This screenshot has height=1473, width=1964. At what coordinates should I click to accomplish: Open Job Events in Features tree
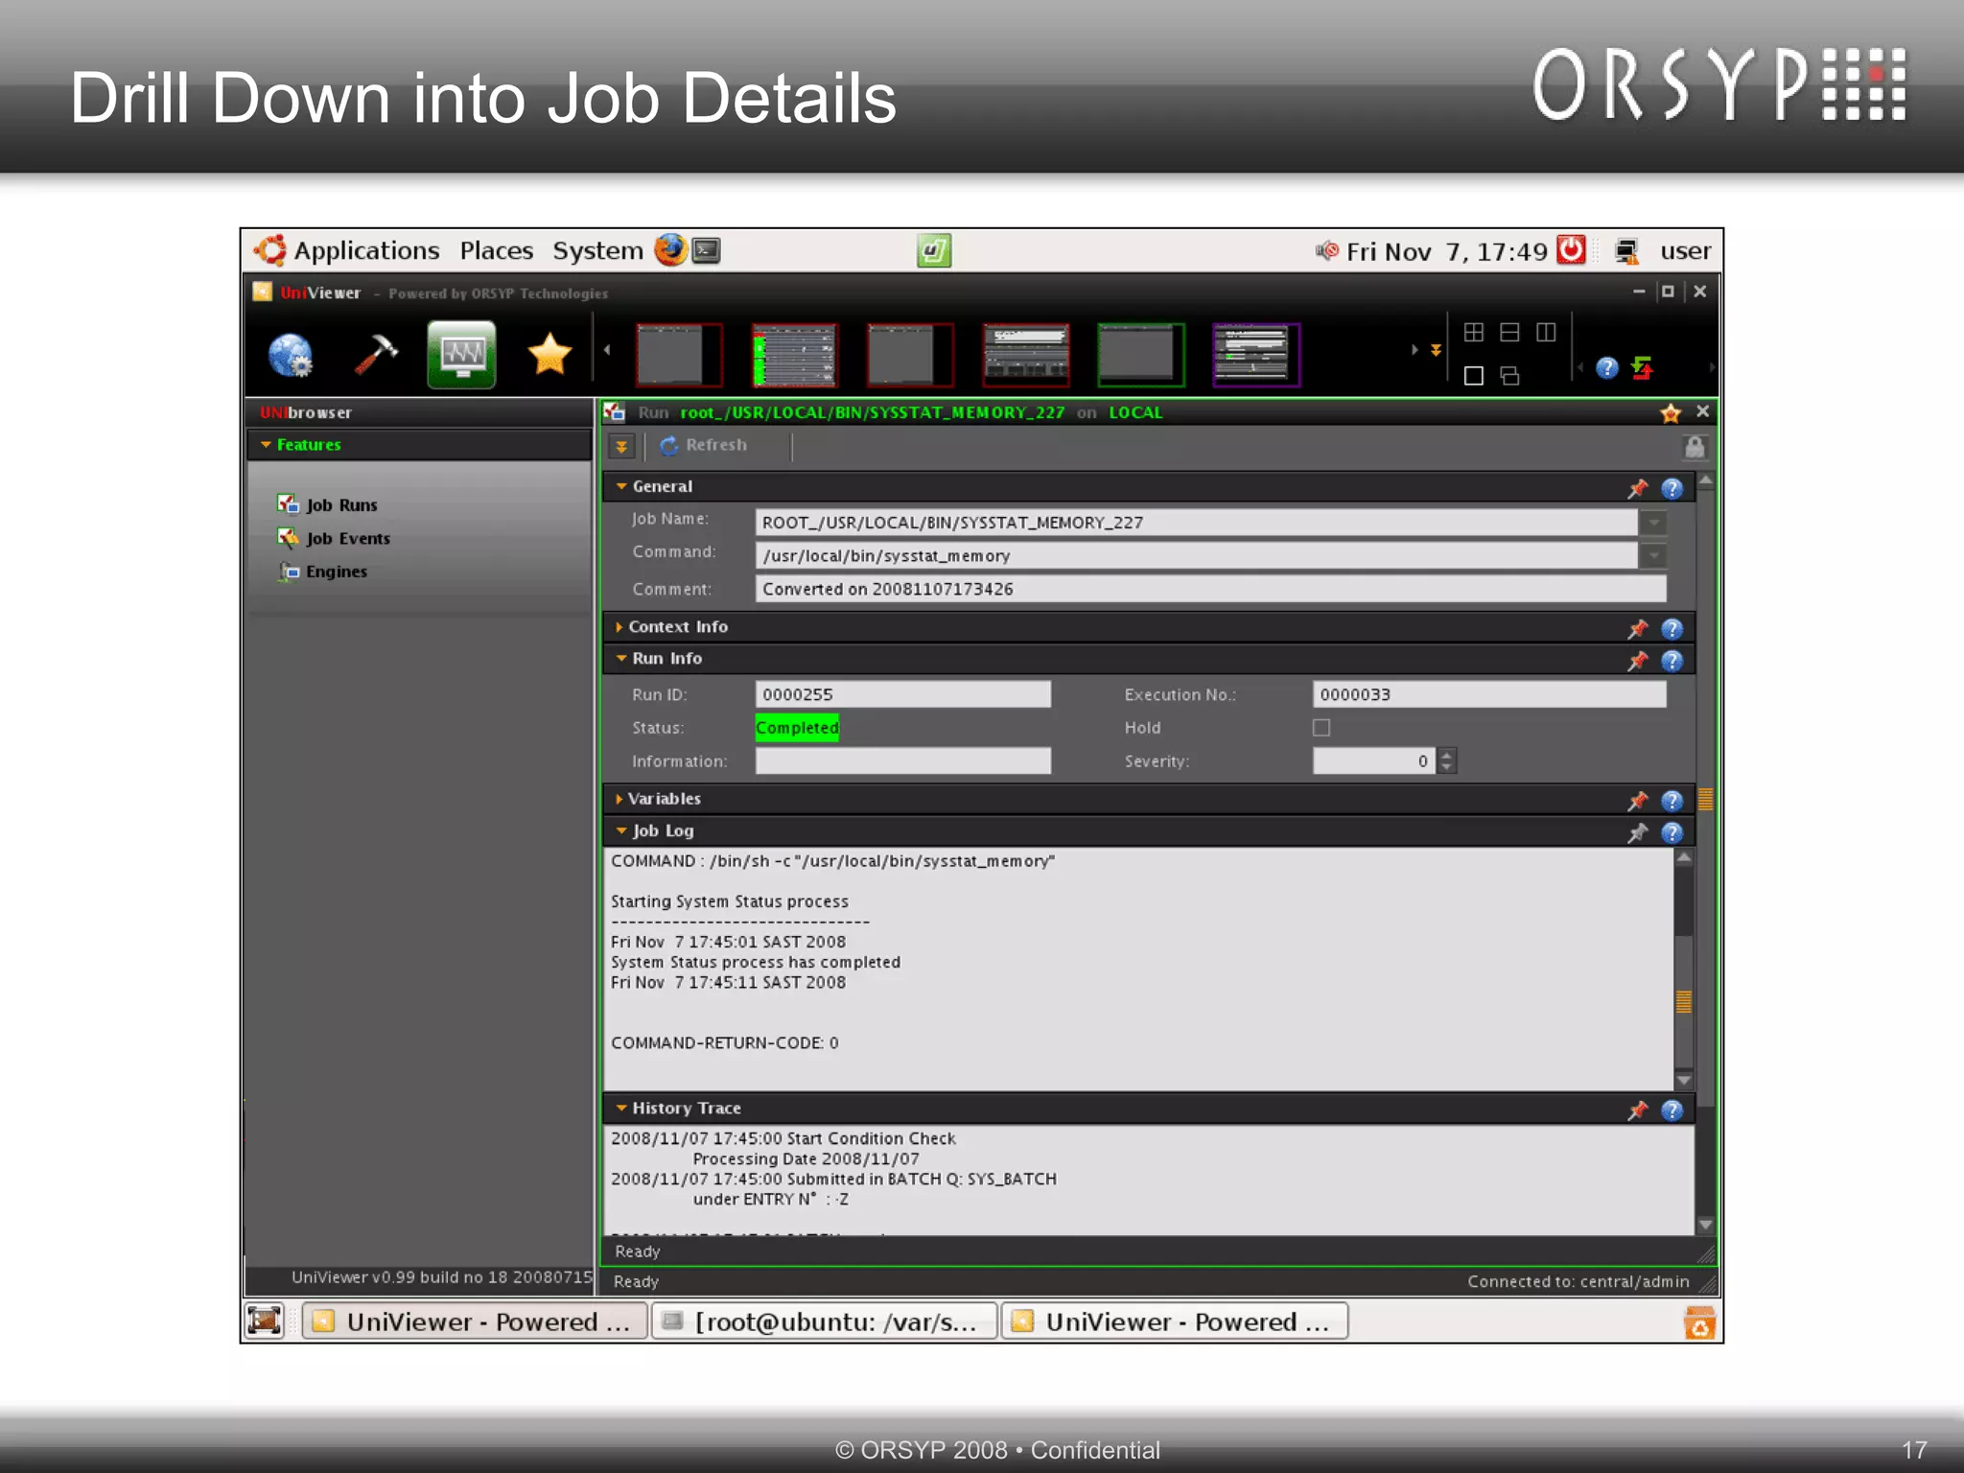click(334, 538)
